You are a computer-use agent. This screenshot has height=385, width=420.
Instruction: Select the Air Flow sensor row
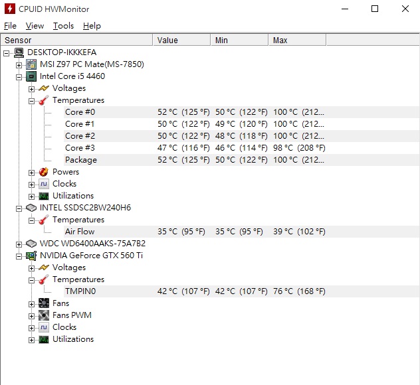pos(242,232)
